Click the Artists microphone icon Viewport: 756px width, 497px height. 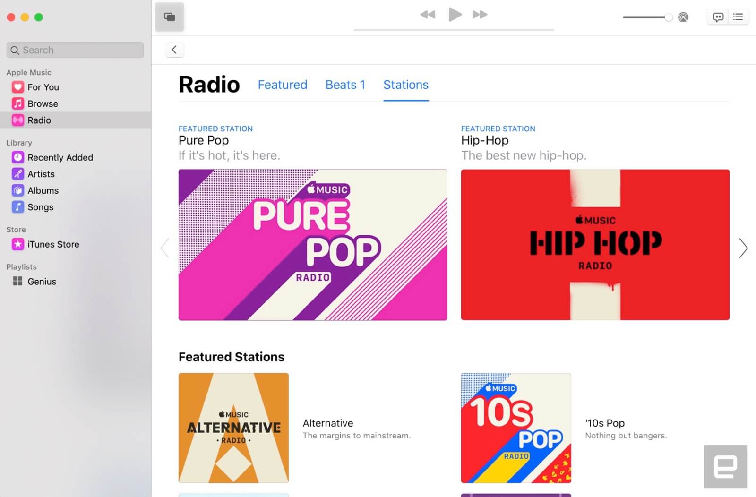click(17, 174)
